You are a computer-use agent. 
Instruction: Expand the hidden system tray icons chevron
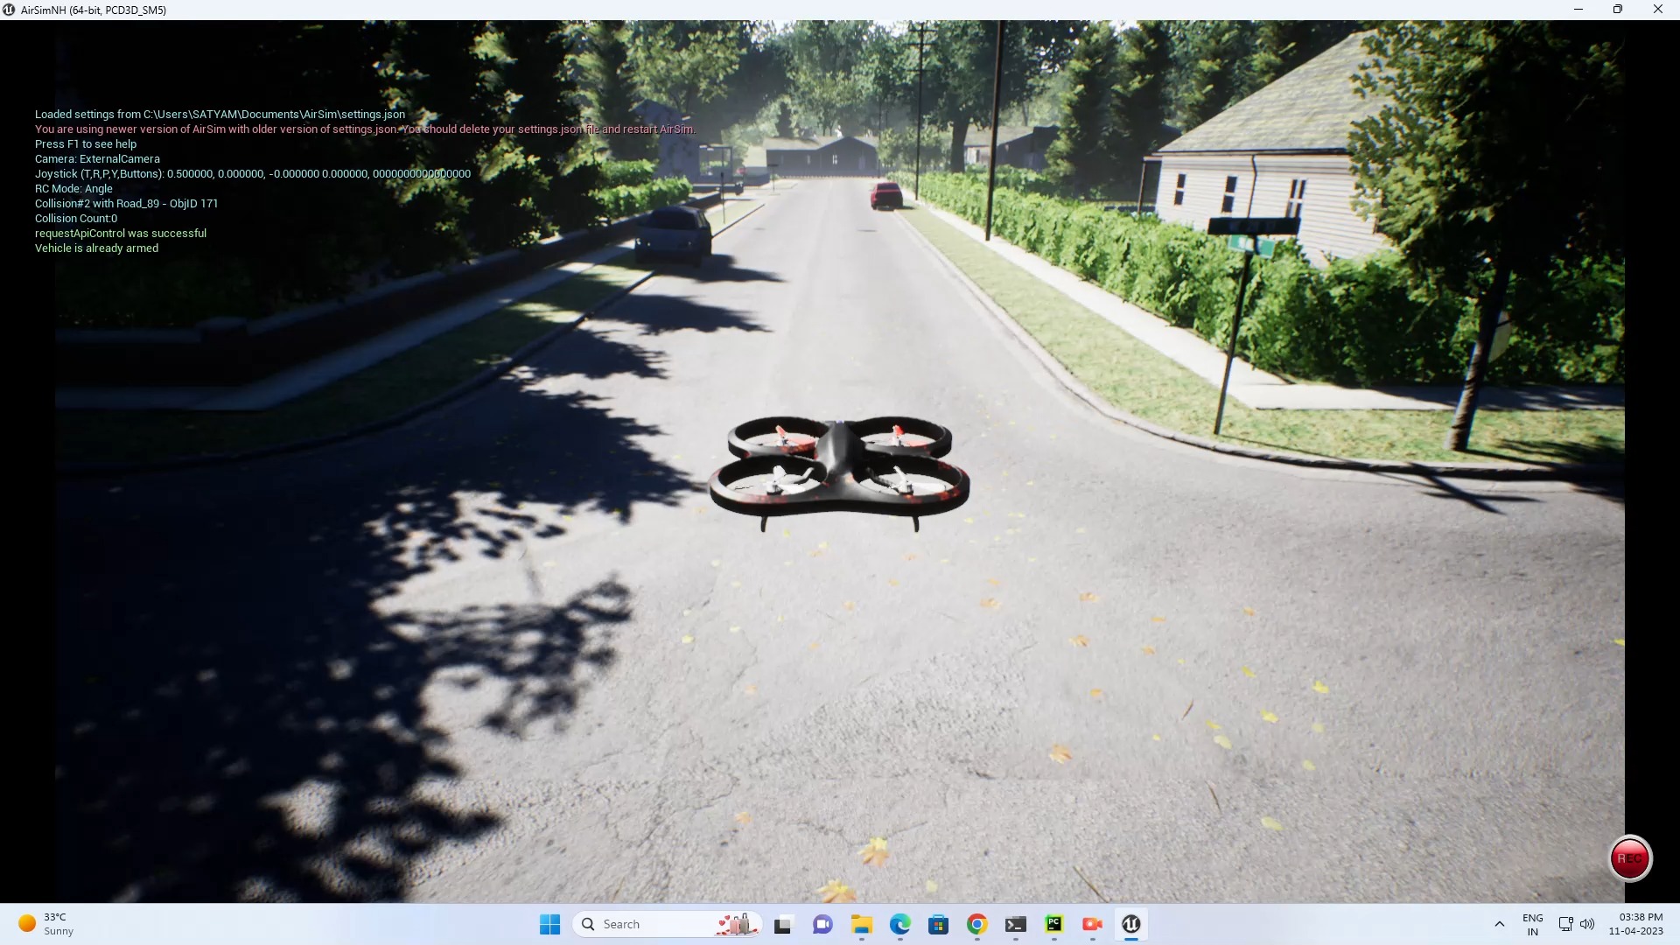(x=1498, y=925)
